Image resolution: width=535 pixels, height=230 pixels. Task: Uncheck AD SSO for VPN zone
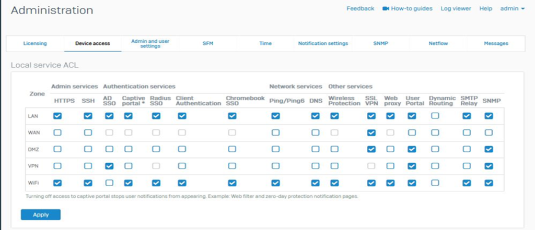click(x=109, y=166)
